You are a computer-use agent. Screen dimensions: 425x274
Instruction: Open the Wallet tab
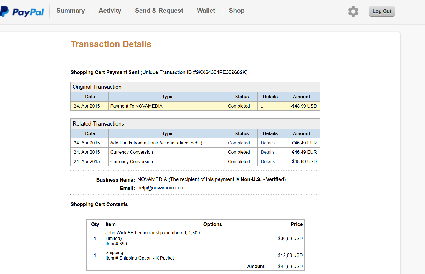coord(206,11)
